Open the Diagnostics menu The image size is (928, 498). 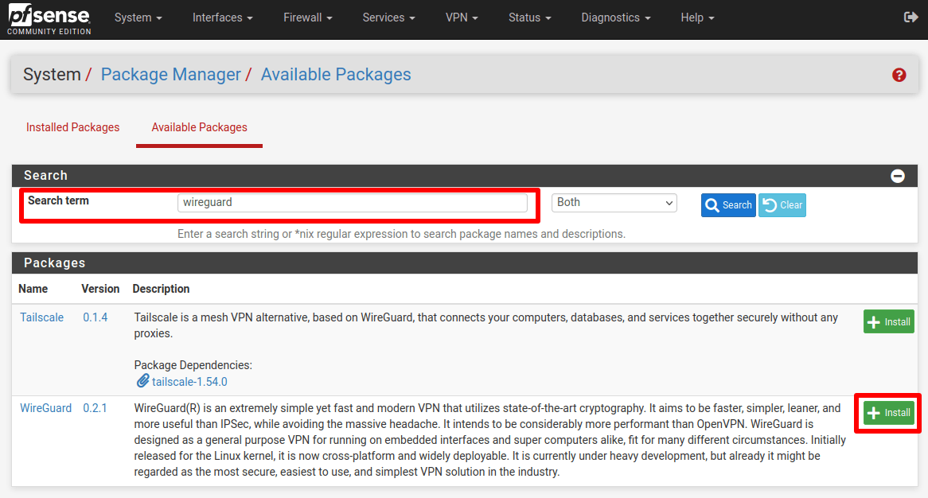pyautogui.click(x=615, y=18)
